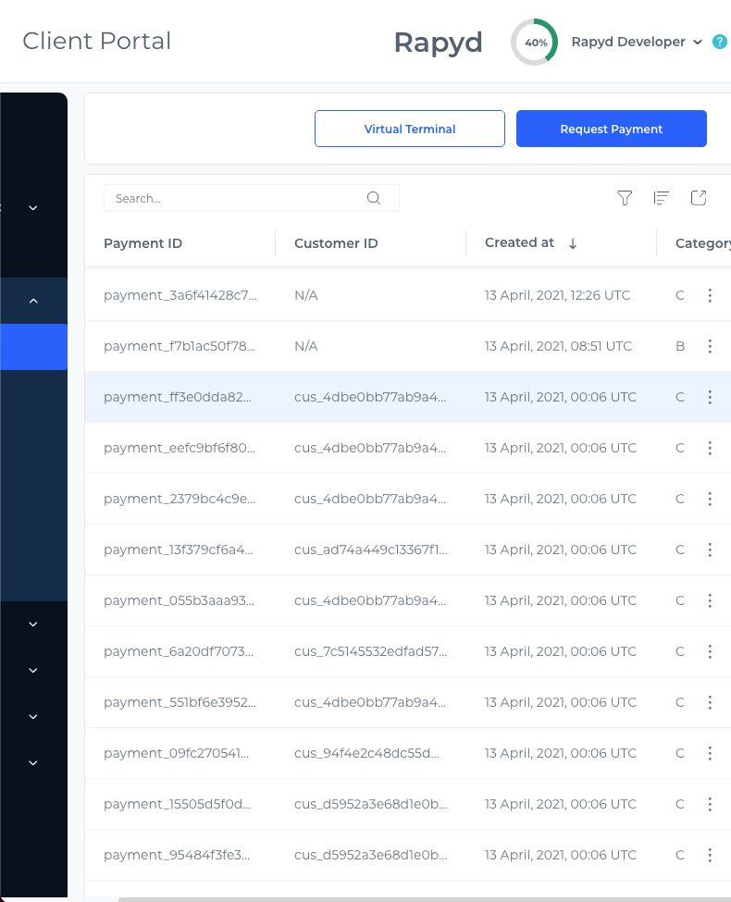Click the Payment ID column header
The width and height of the screenshot is (731, 902).
click(142, 243)
